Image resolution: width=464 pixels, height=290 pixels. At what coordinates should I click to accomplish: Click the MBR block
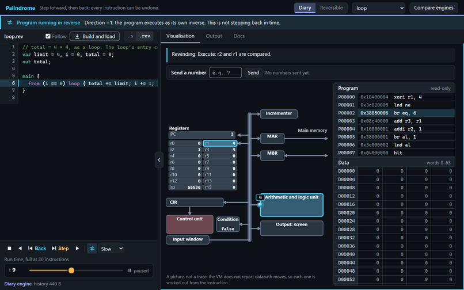(x=272, y=155)
